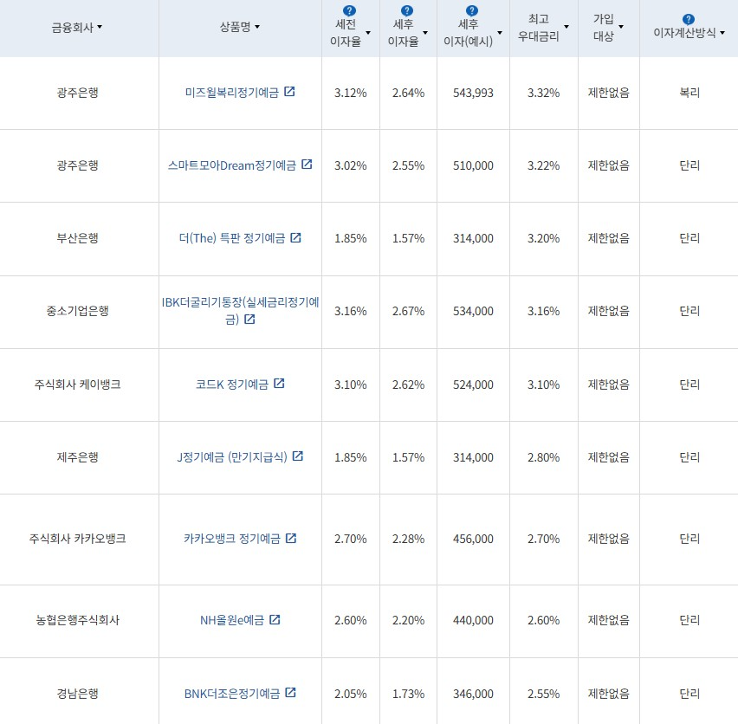
Task: Click help icon above 이자계산방식 header
Action: (x=688, y=19)
